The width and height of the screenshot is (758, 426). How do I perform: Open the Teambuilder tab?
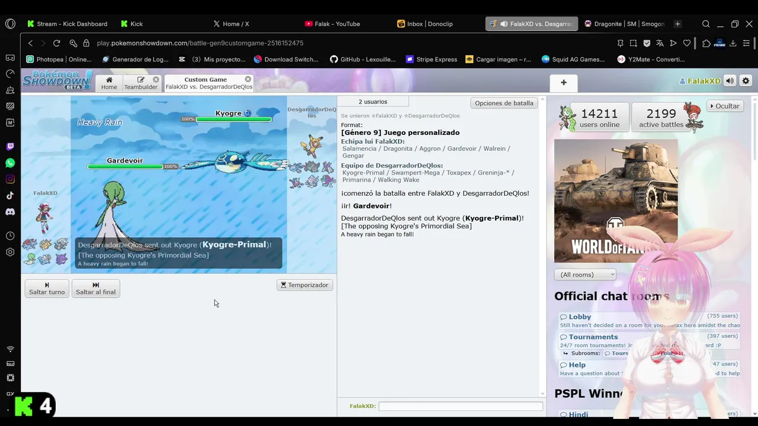[140, 83]
